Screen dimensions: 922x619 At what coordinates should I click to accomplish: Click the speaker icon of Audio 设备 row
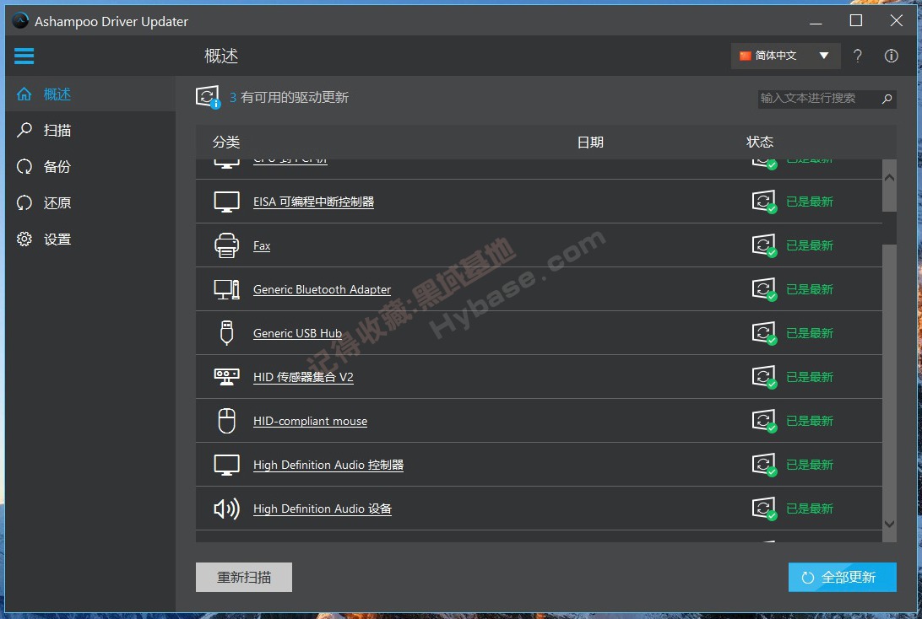(x=226, y=509)
